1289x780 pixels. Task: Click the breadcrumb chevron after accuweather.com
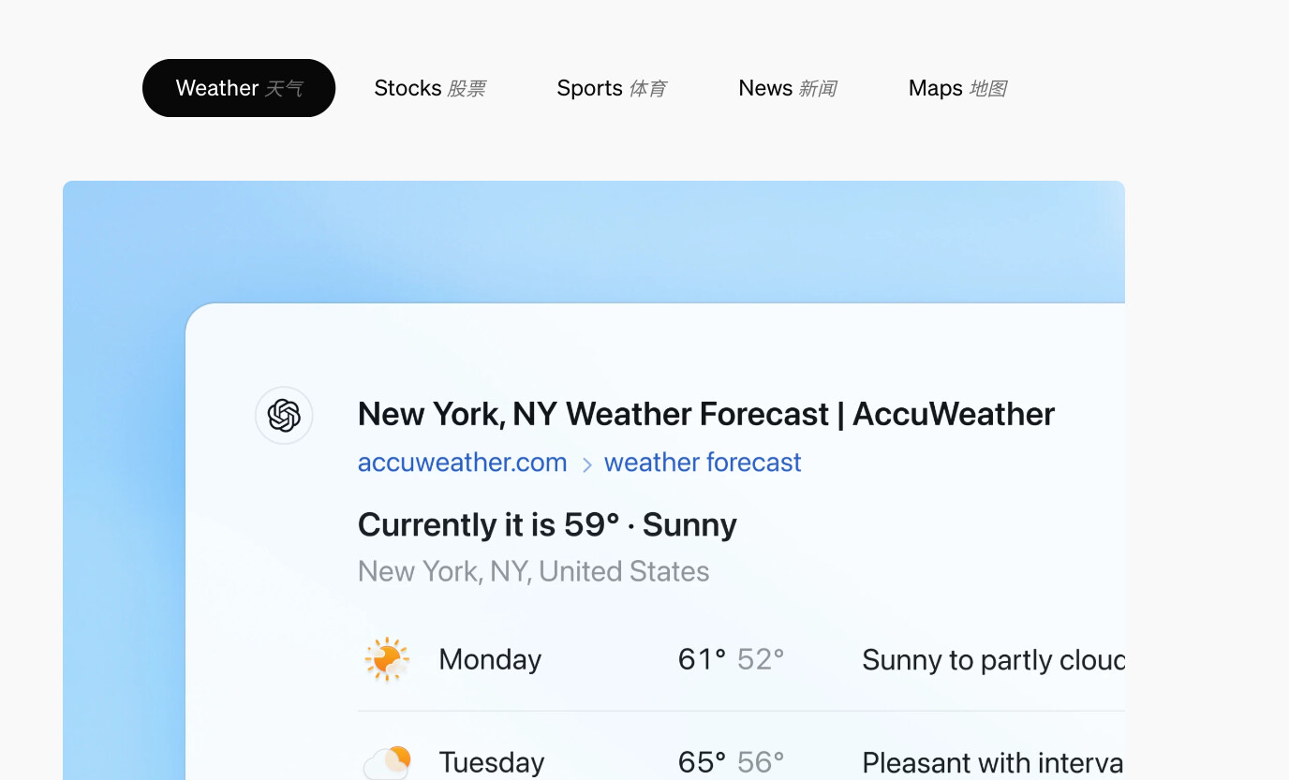point(586,464)
